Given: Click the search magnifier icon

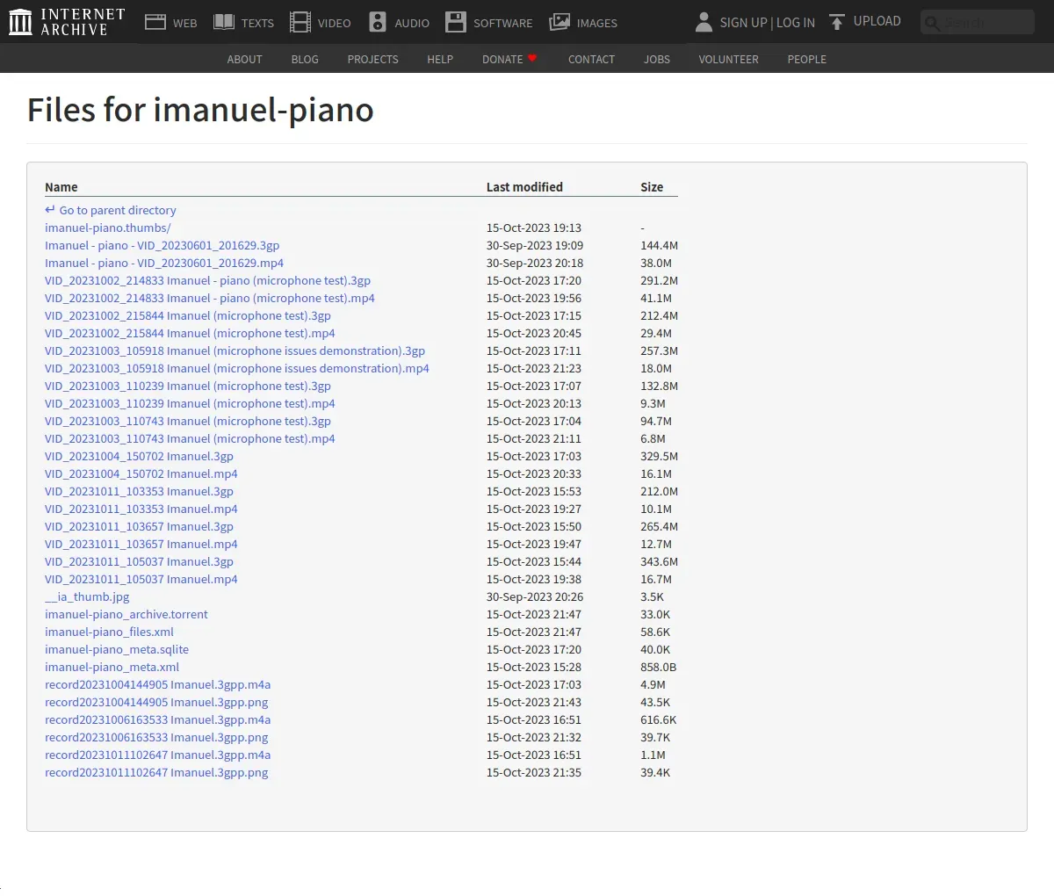Looking at the screenshot, I should tap(933, 23).
